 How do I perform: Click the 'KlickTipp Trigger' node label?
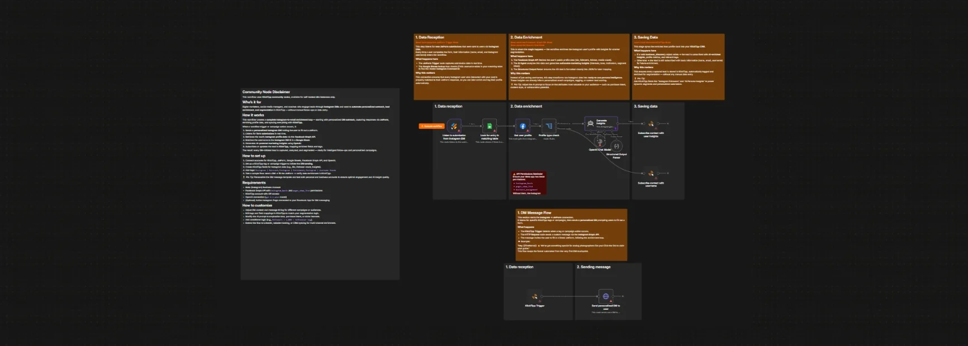point(535,306)
